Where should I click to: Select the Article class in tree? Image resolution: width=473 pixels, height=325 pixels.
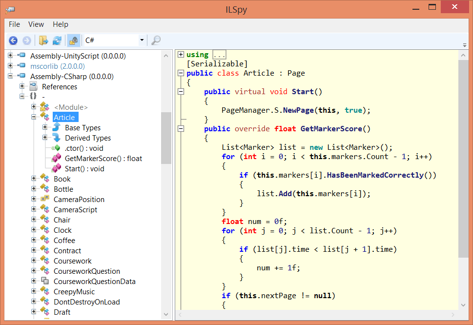coord(64,117)
